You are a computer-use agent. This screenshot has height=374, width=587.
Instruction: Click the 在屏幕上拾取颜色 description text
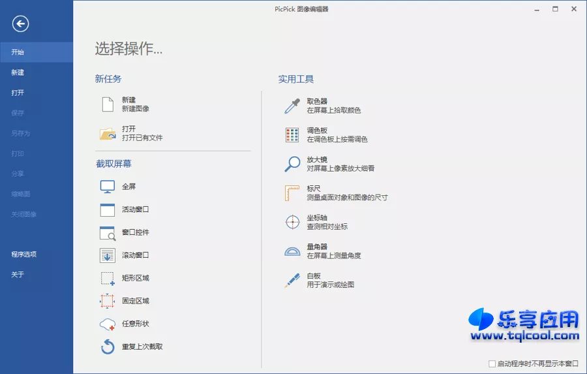coord(334,110)
